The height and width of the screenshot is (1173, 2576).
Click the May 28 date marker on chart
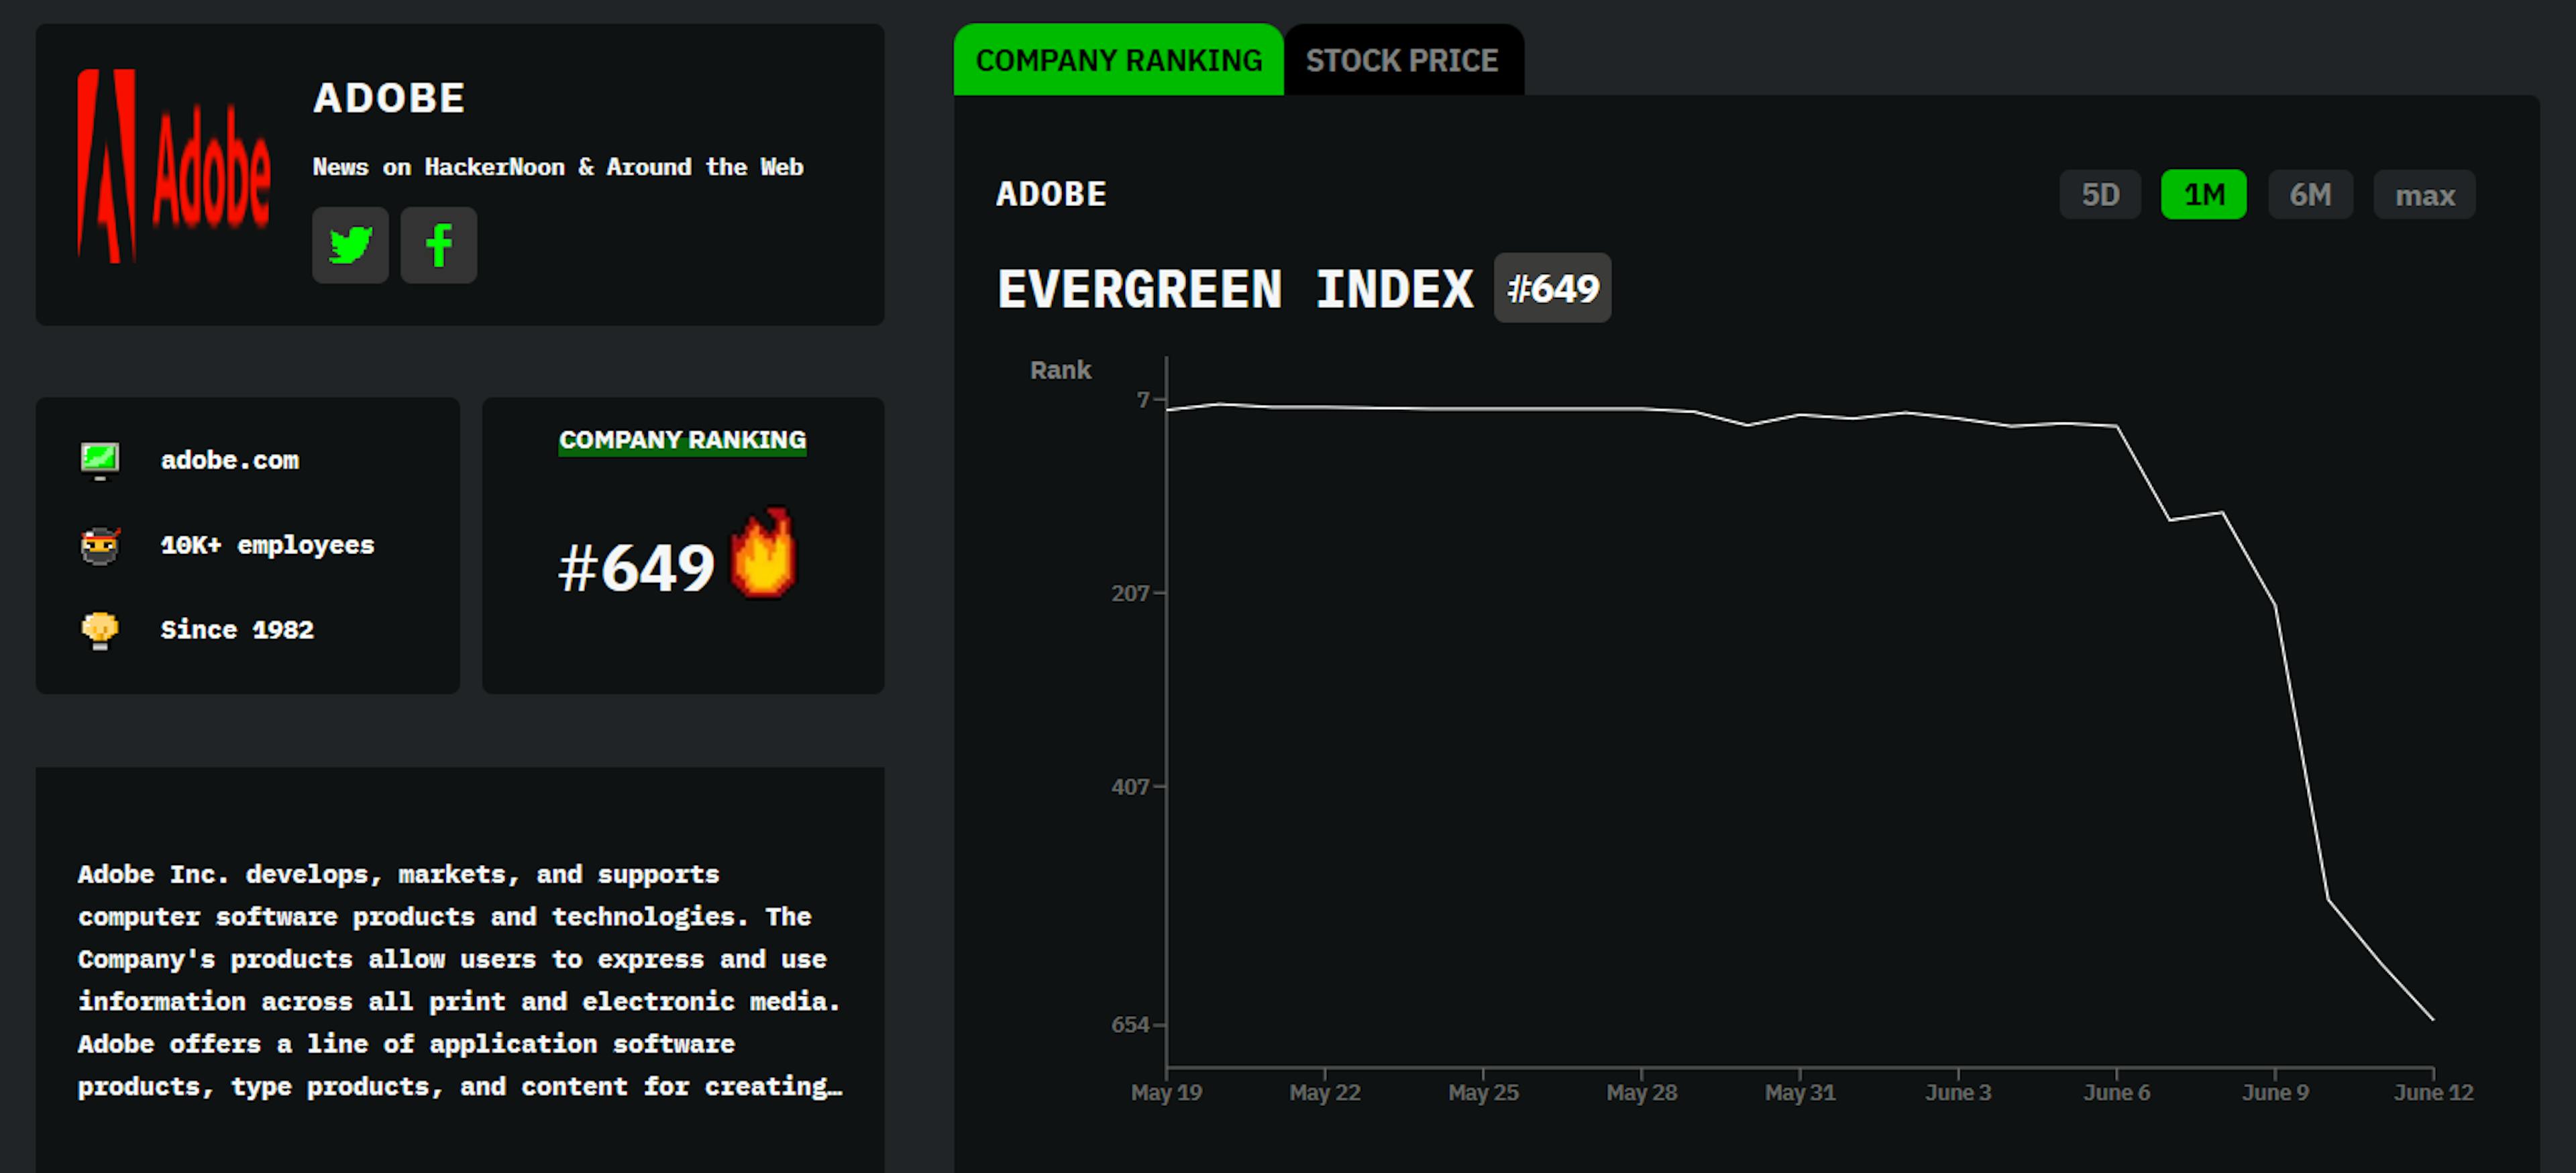(x=1641, y=1091)
